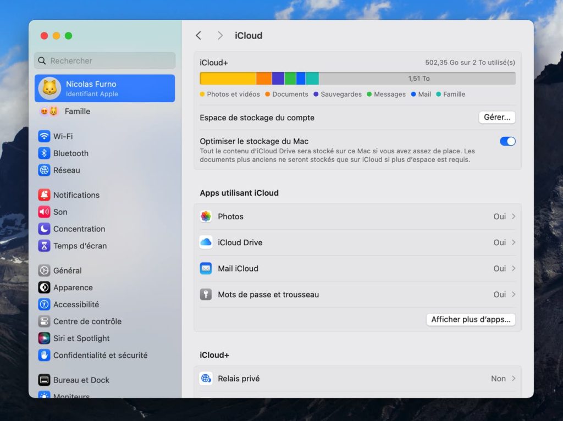This screenshot has height=421, width=563.
Task: Click the iCloud Drive cloud icon
Action: pyautogui.click(x=206, y=242)
